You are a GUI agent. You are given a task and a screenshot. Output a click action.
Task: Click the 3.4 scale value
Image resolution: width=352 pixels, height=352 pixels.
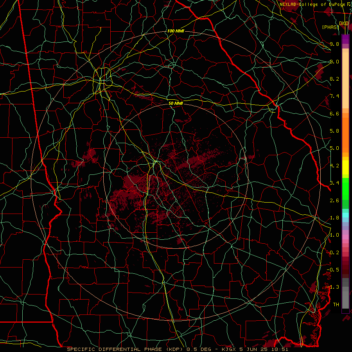coord(334,183)
